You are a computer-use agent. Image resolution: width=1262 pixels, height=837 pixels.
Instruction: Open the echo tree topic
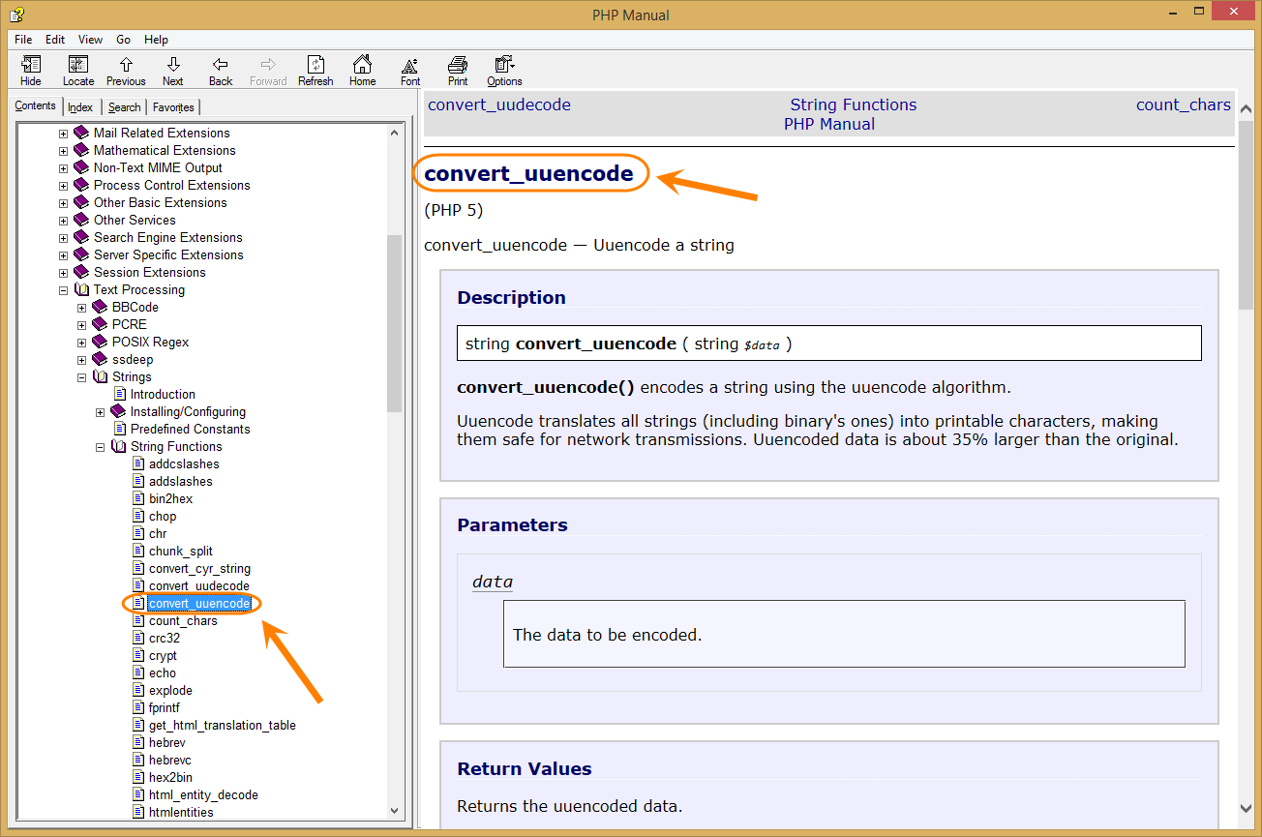163,673
